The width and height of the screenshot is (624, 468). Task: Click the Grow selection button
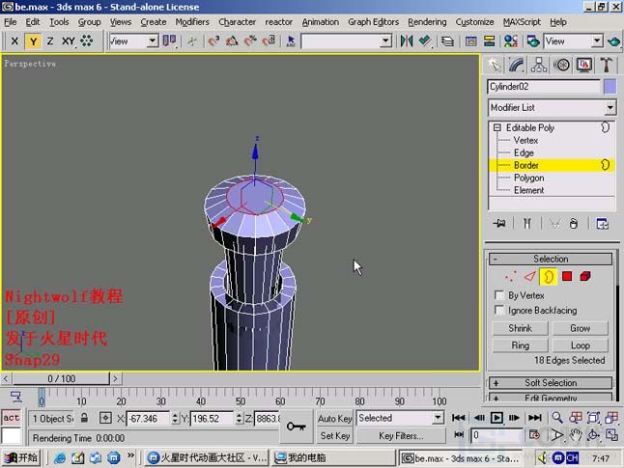pos(581,328)
